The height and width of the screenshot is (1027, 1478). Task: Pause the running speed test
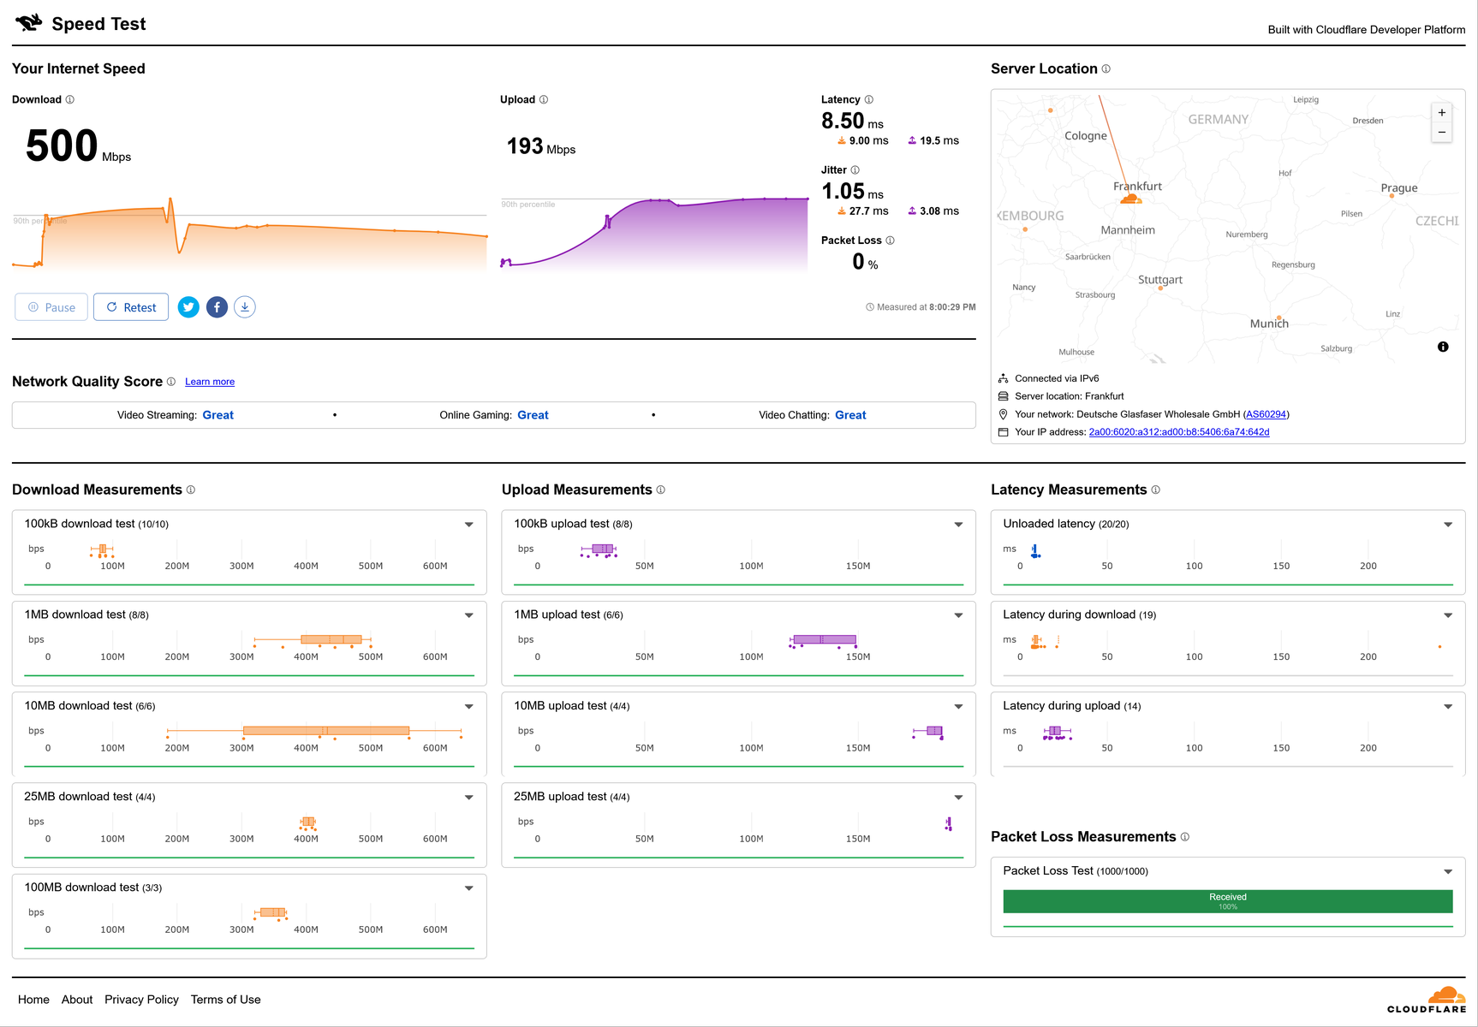coord(51,307)
